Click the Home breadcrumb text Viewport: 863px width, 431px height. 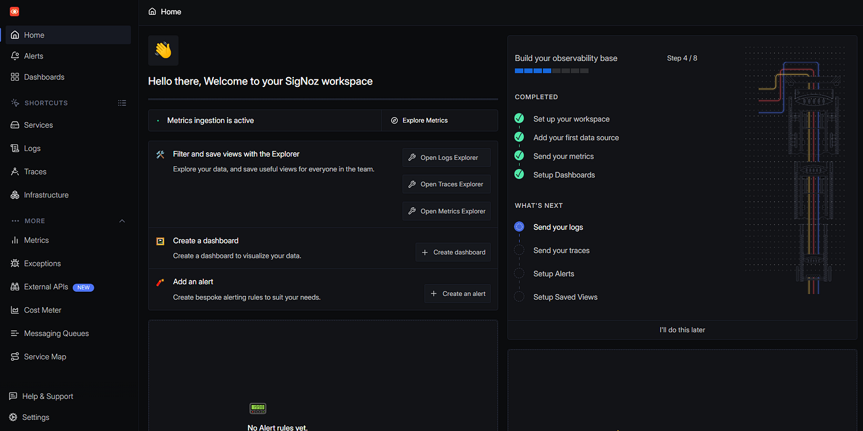coord(171,12)
